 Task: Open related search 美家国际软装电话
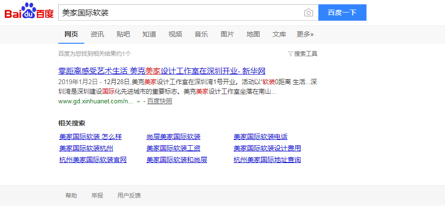tap(261, 137)
